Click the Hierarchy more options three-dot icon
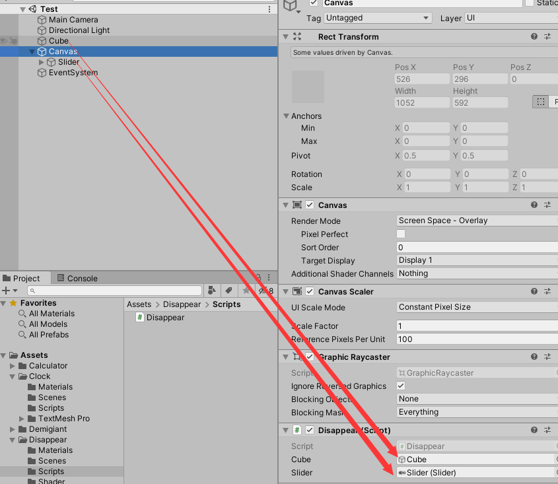This screenshot has width=558, height=484. tap(268, 8)
